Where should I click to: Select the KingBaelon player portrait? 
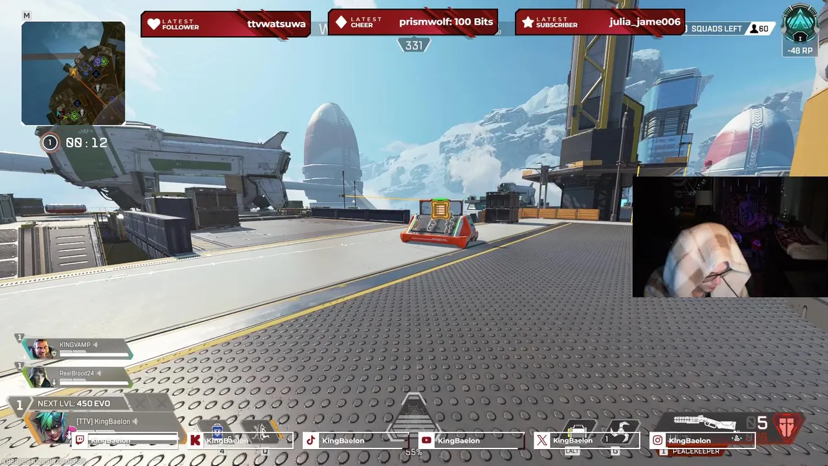click(x=50, y=427)
